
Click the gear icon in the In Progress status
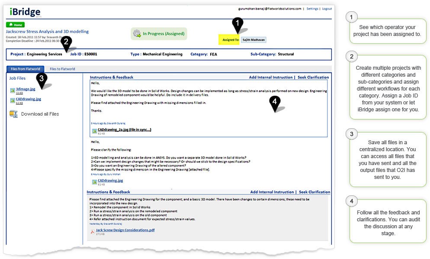click(137, 33)
